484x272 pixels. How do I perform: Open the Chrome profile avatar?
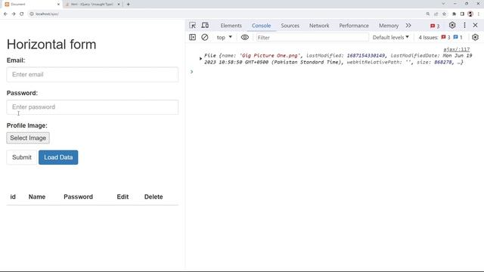[x=470, y=14]
